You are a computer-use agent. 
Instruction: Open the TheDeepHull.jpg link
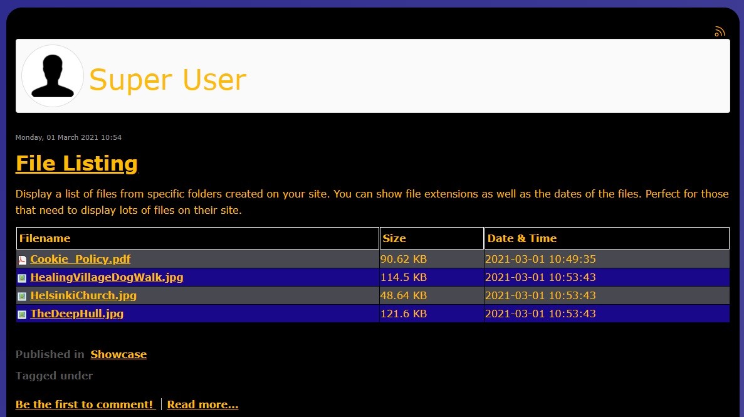pyautogui.click(x=77, y=314)
